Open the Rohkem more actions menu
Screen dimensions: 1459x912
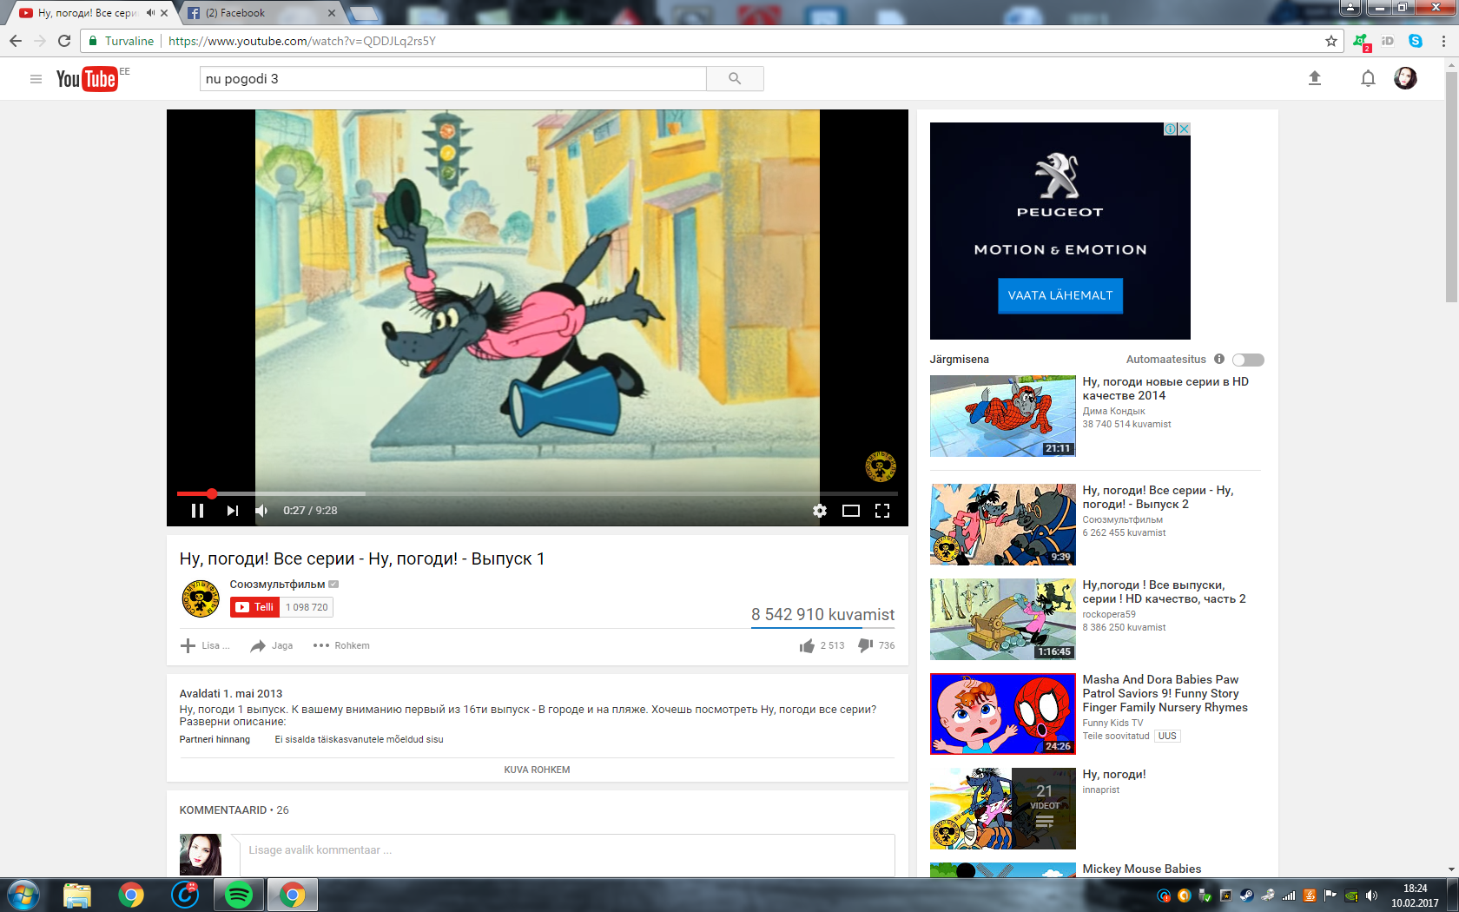[x=341, y=645]
